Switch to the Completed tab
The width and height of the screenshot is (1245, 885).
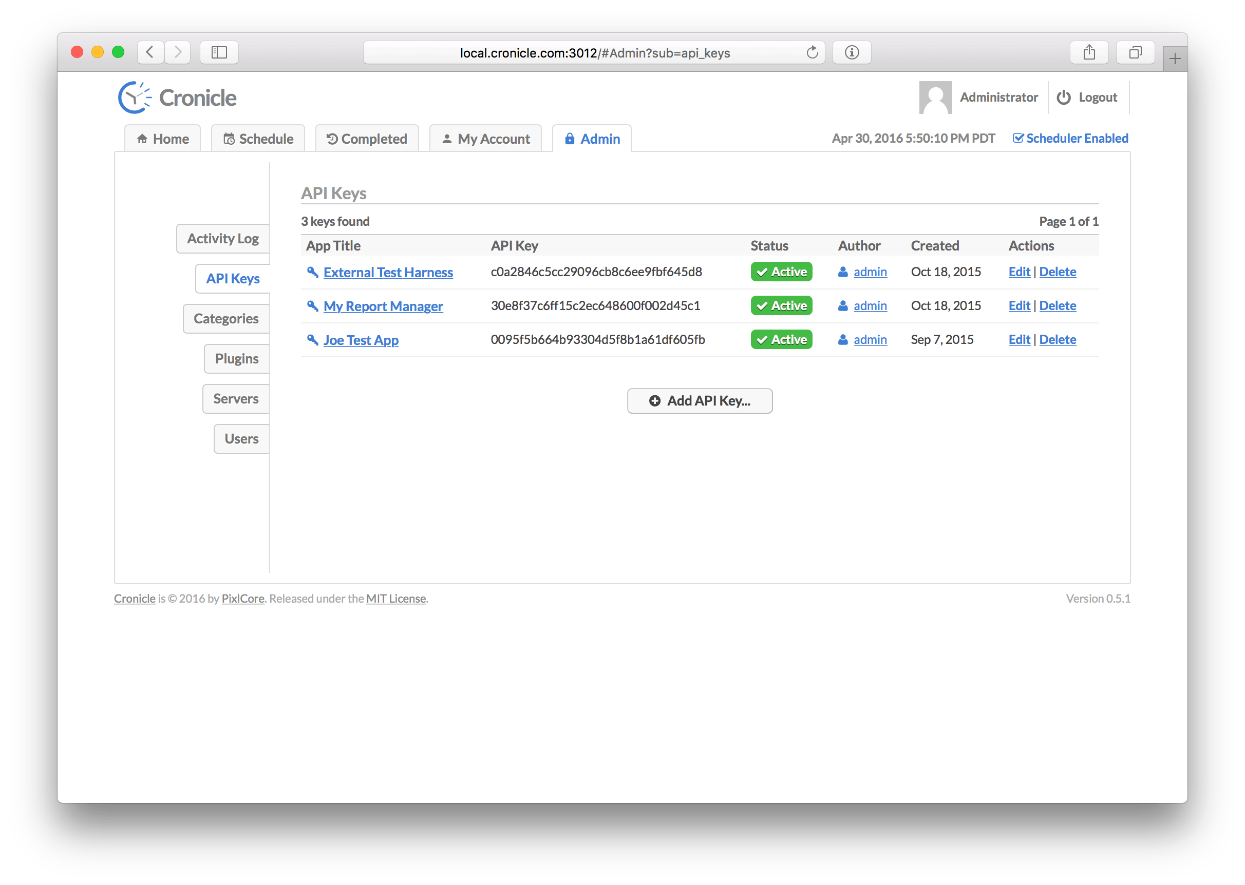(367, 139)
